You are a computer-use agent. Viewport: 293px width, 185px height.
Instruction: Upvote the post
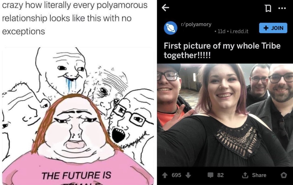pos(165,175)
